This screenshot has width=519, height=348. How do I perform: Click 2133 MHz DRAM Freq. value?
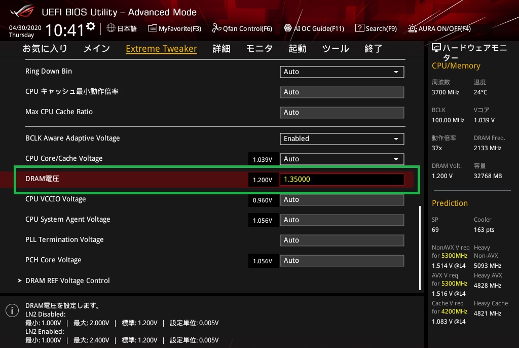click(488, 148)
